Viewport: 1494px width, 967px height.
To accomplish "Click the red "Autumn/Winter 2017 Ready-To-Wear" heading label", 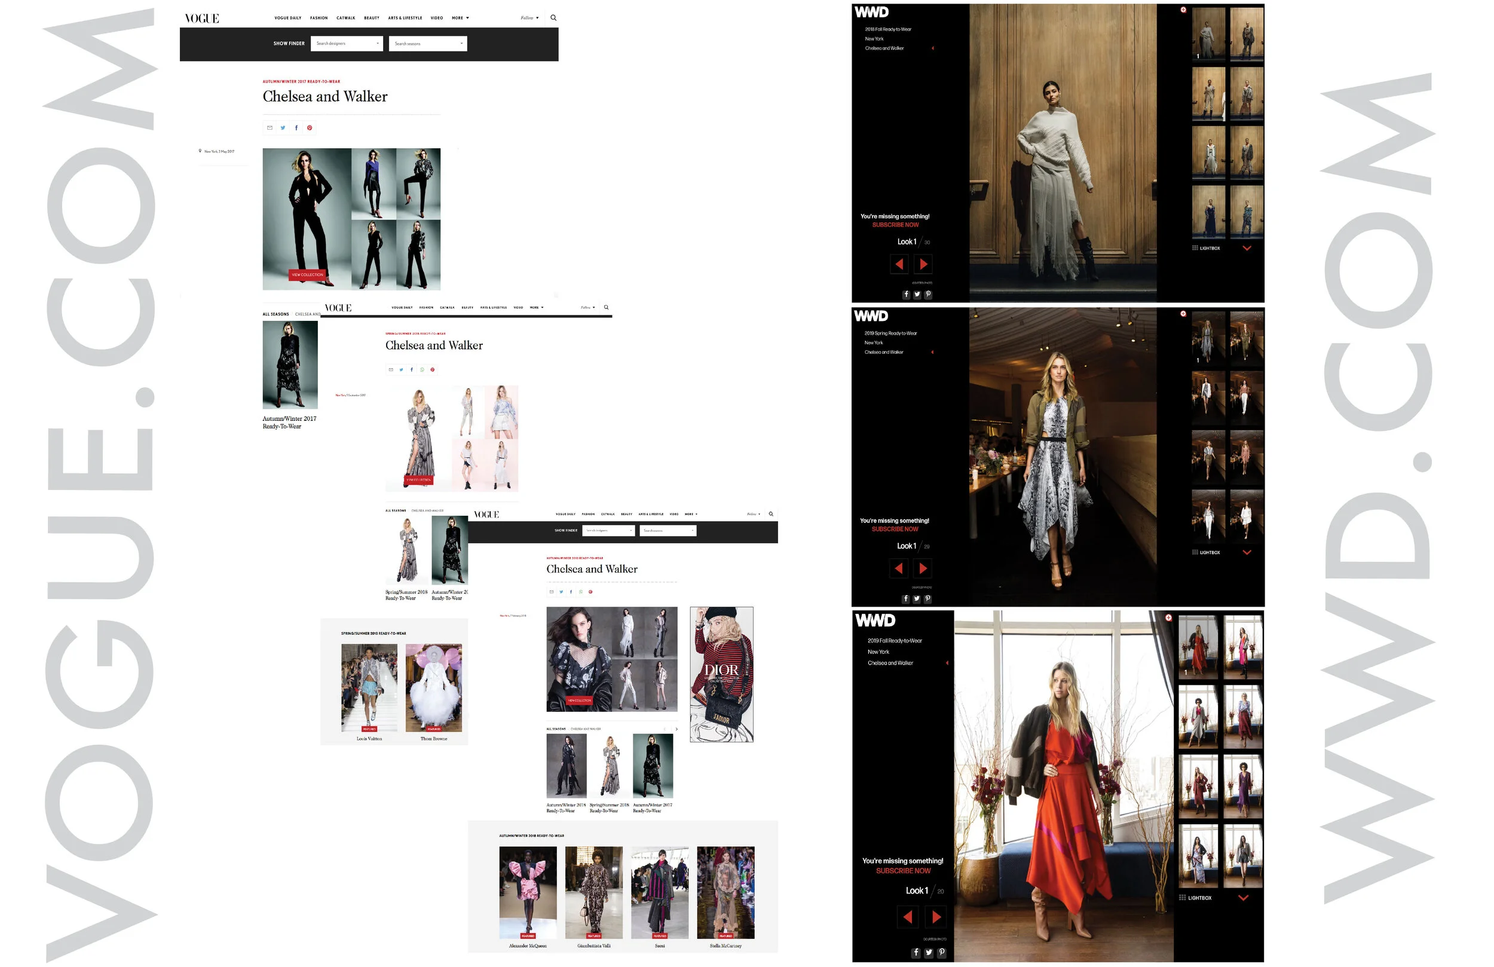I will click(301, 82).
